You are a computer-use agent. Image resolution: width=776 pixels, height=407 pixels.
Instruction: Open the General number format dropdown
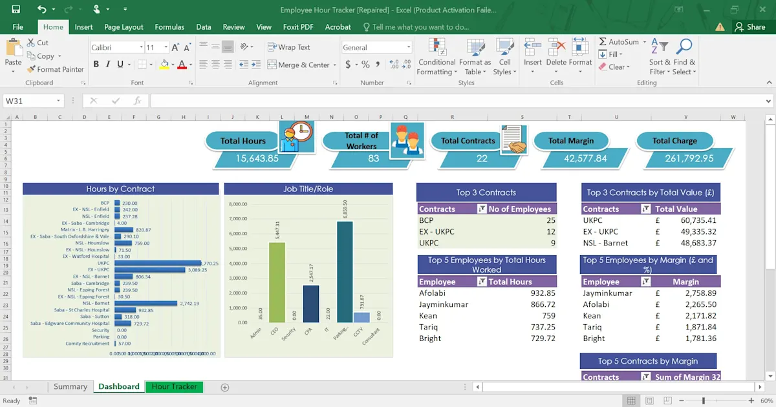(409, 47)
